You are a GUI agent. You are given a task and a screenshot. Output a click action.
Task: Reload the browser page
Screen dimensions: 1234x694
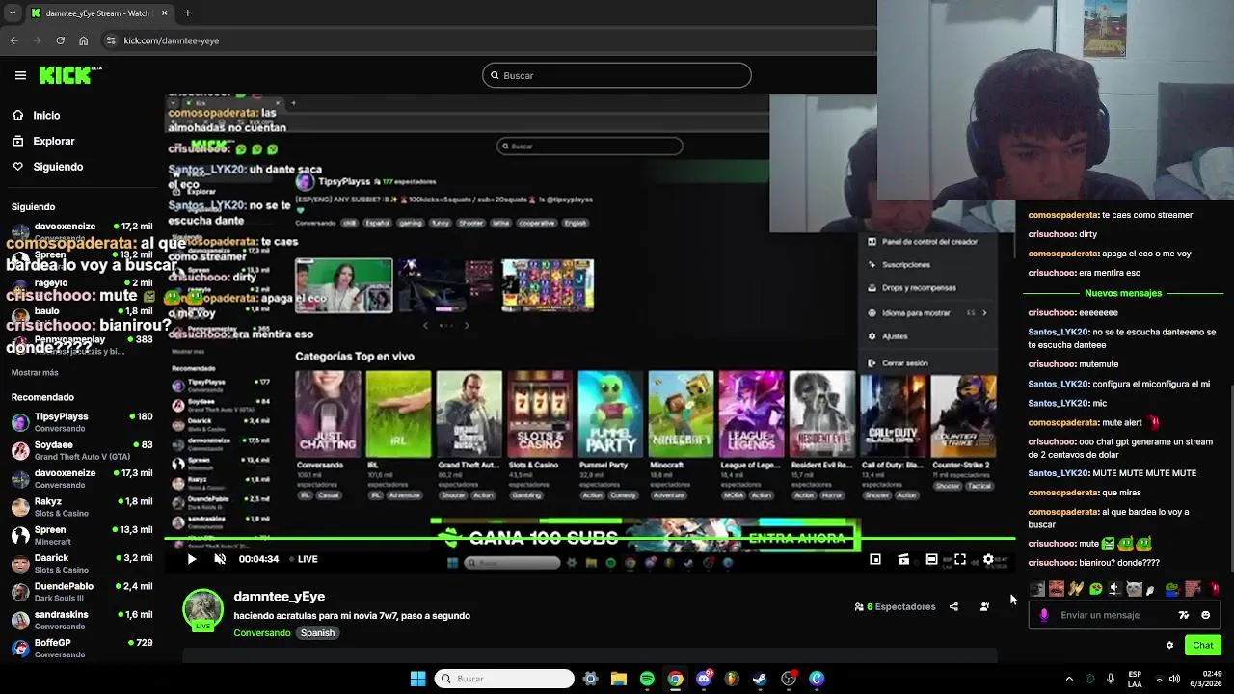coord(60,40)
